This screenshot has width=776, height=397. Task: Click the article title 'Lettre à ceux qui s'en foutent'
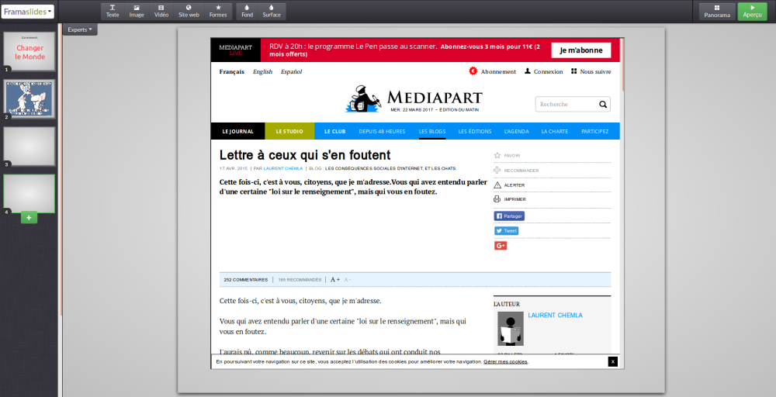[x=305, y=155]
